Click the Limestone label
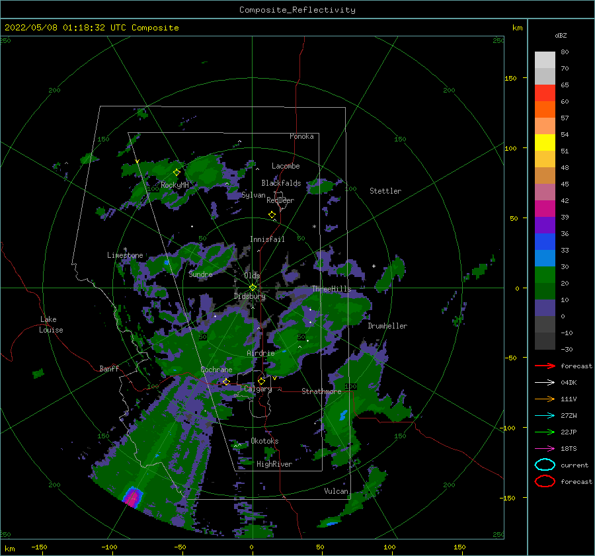This screenshot has height=556, width=595. 125,255
